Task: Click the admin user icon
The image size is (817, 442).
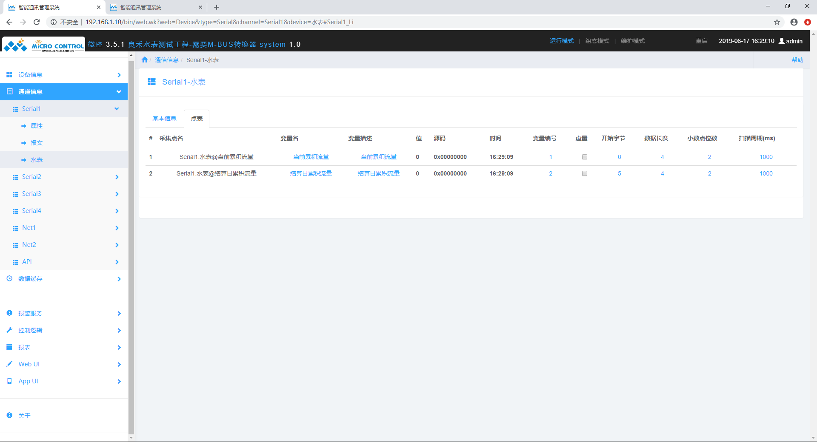Action: pyautogui.click(x=782, y=41)
